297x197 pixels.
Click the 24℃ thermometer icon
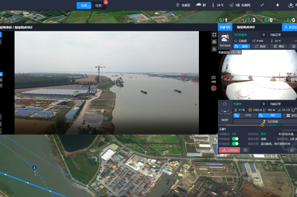(213, 5)
